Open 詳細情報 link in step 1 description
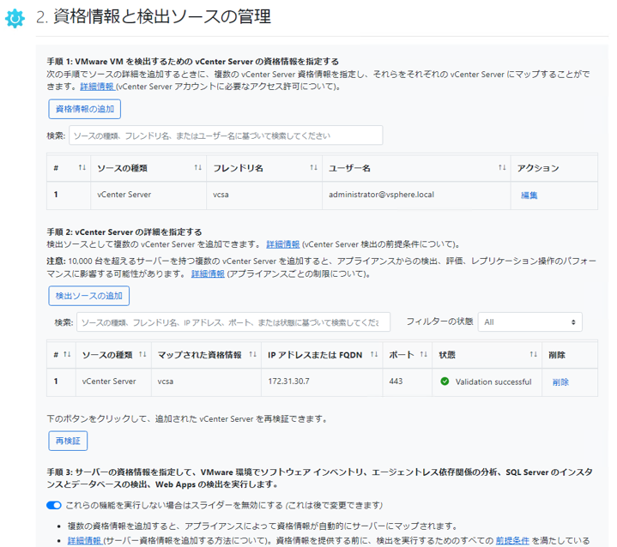This screenshot has height=547, width=617. pyautogui.click(x=97, y=87)
